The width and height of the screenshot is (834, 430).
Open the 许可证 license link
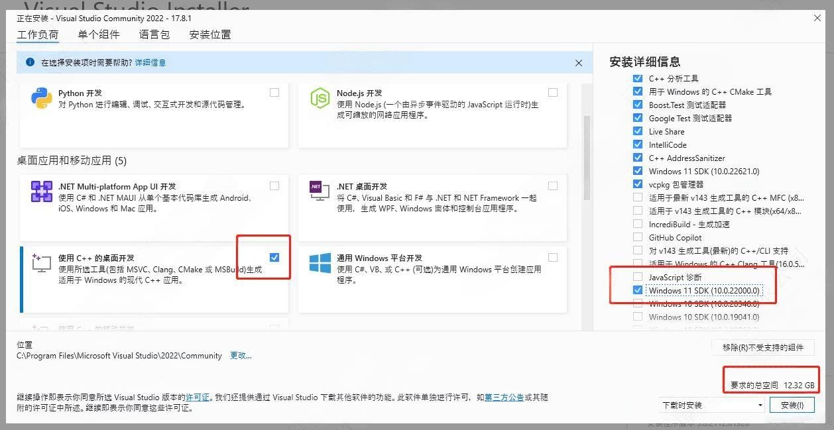point(198,398)
